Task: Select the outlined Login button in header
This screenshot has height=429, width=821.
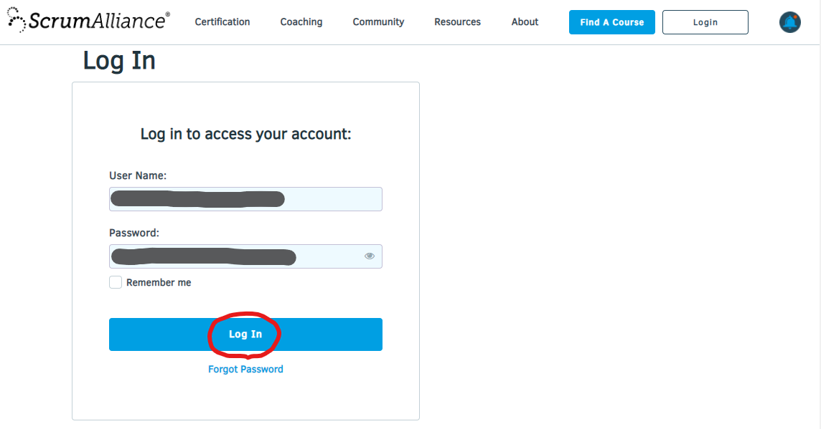Action: [x=705, y=22]
